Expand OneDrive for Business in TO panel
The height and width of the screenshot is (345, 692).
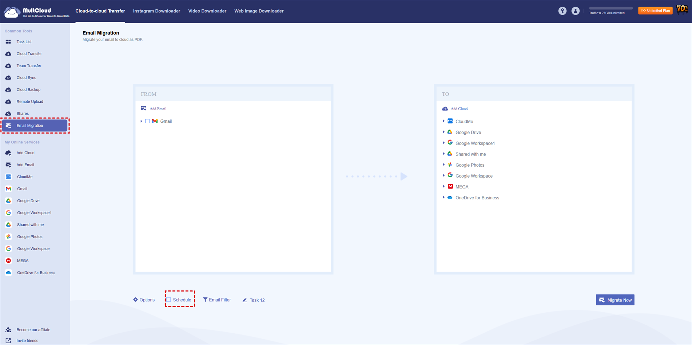(444, 197)
